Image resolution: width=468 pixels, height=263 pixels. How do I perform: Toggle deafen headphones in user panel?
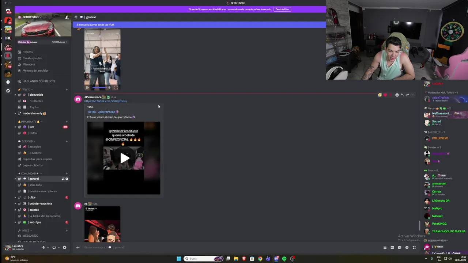[x=54, y=247]
